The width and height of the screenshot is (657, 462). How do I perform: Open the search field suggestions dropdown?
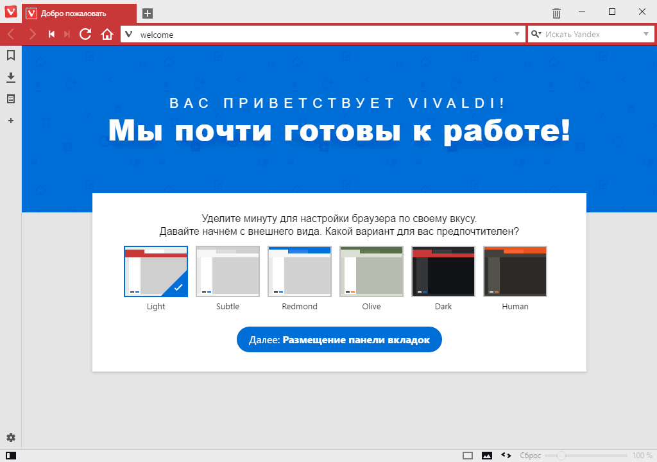[x=645, y=34]
